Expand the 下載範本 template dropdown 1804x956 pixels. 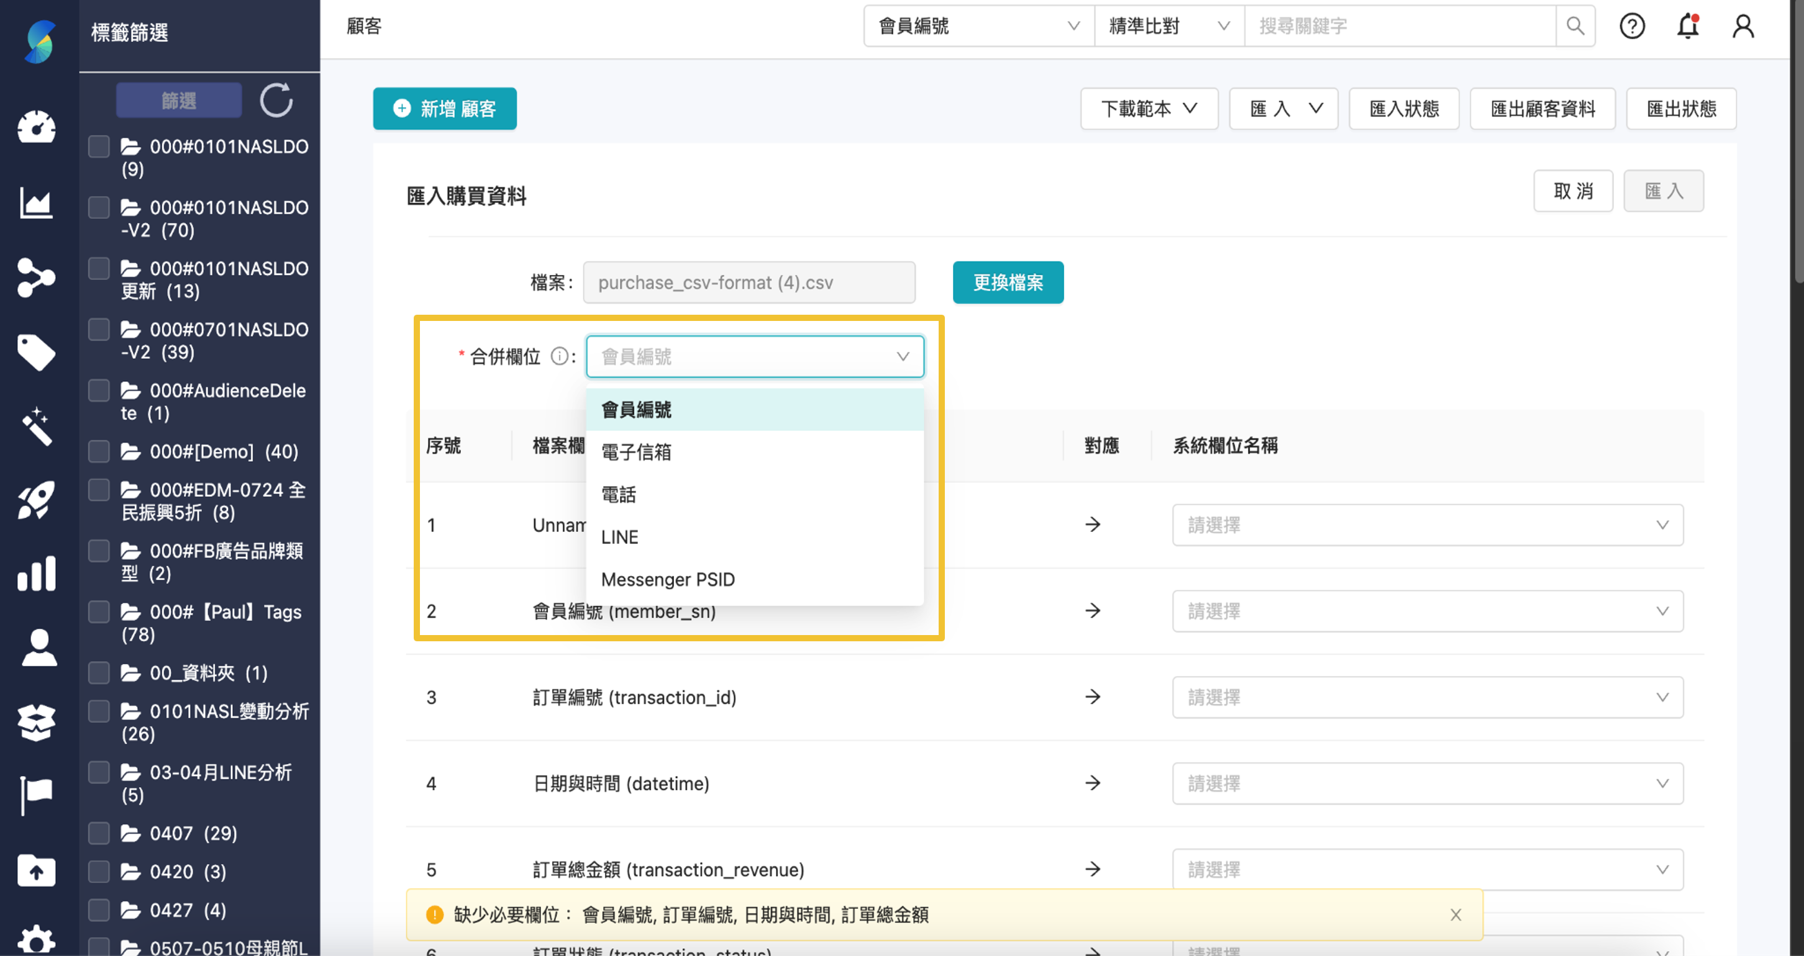(x=1149, y=109)
